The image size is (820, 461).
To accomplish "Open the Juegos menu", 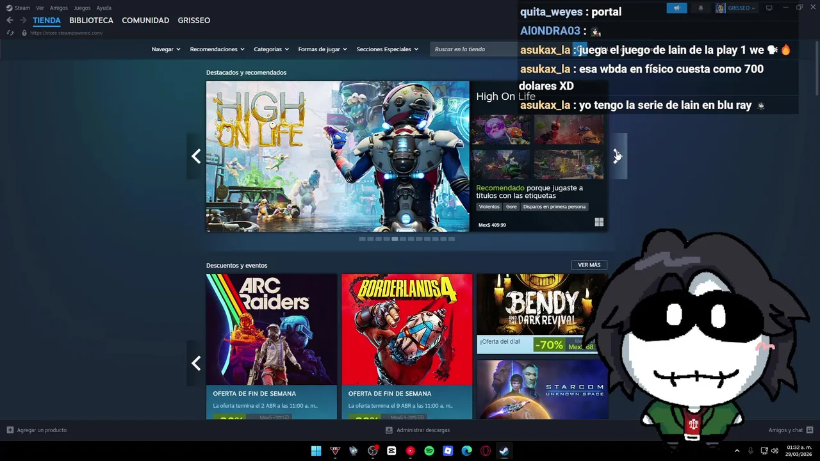I will pos(82,8).
